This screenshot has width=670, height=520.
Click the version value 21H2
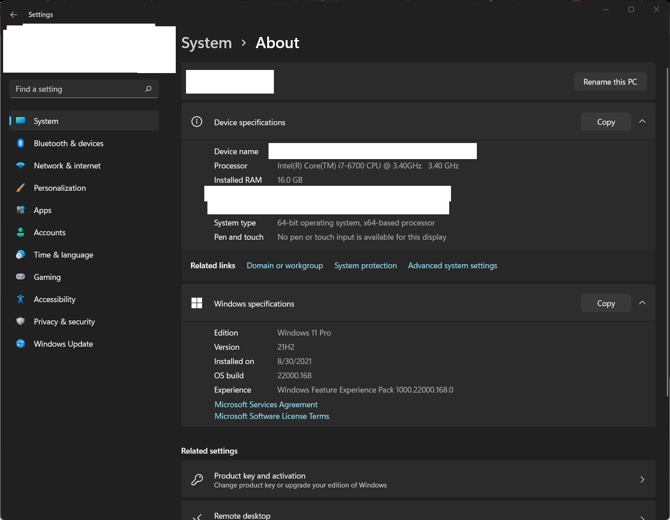(x=286, y=347)
